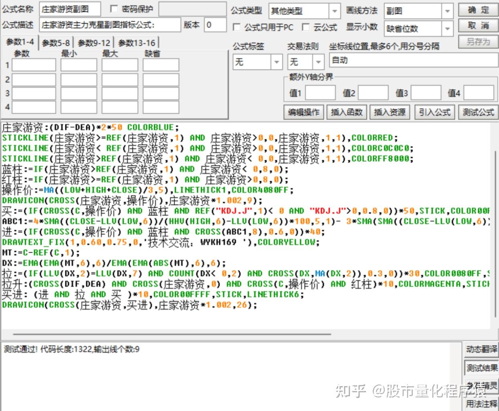Click the 值3 input field
Viewport: 499px width, 411px height.
[426, 93]
